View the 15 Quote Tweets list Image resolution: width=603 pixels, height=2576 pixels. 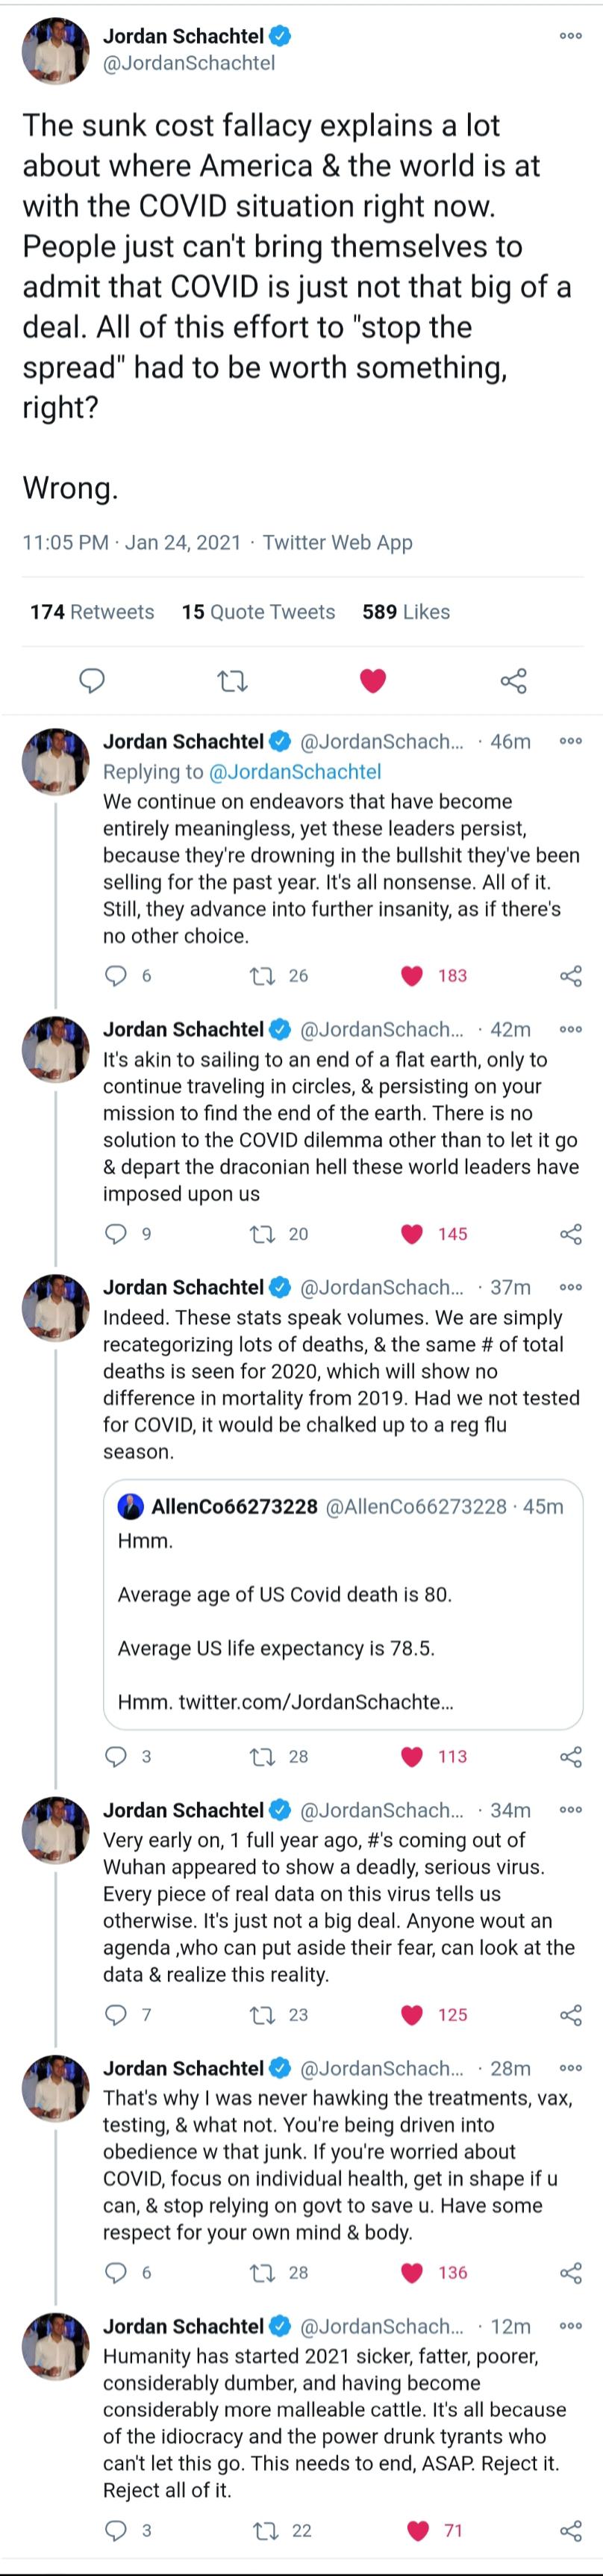coord(258,612)
